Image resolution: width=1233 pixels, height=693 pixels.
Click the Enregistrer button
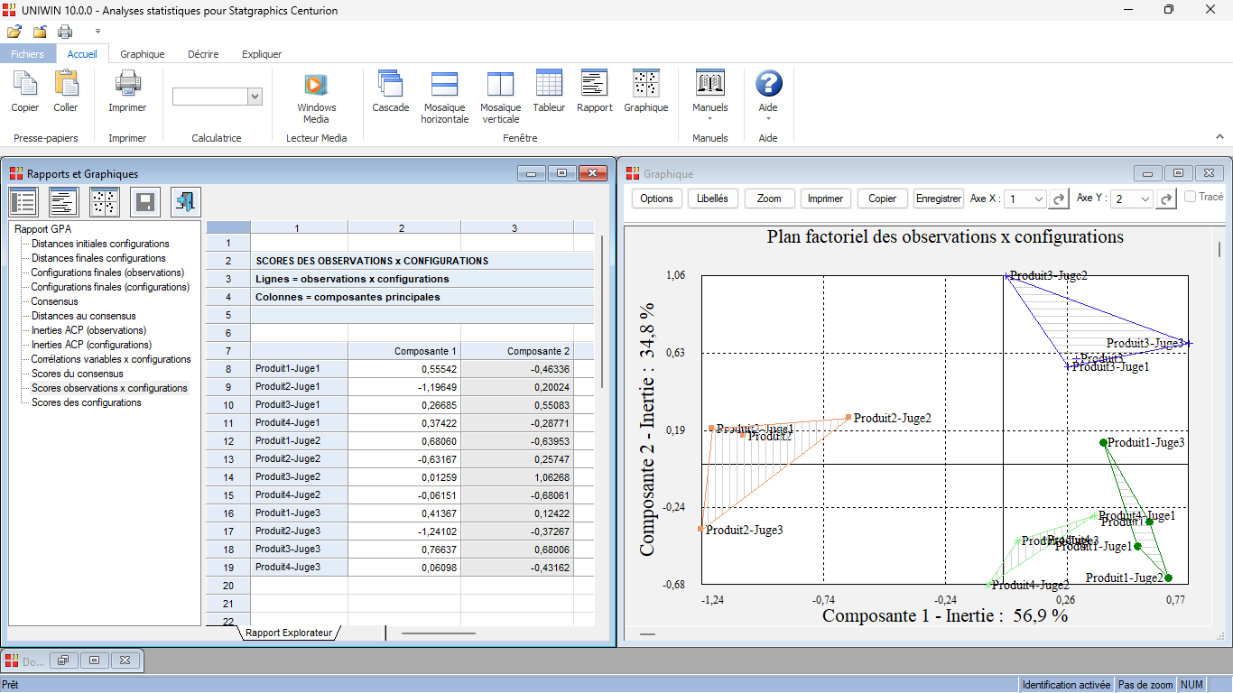[939, 199]
